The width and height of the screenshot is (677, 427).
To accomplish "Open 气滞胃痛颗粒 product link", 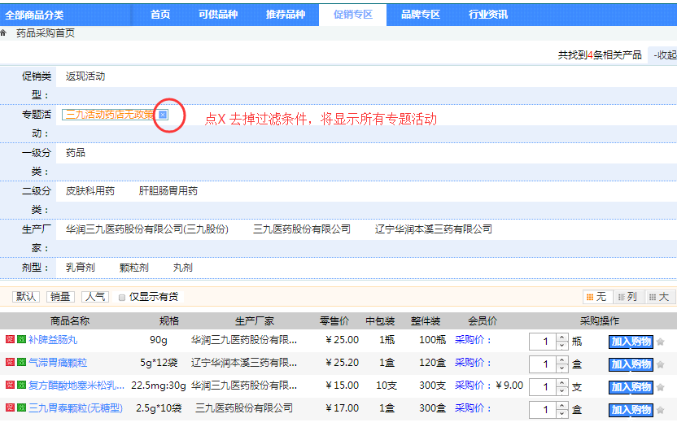I will (58, 363).
